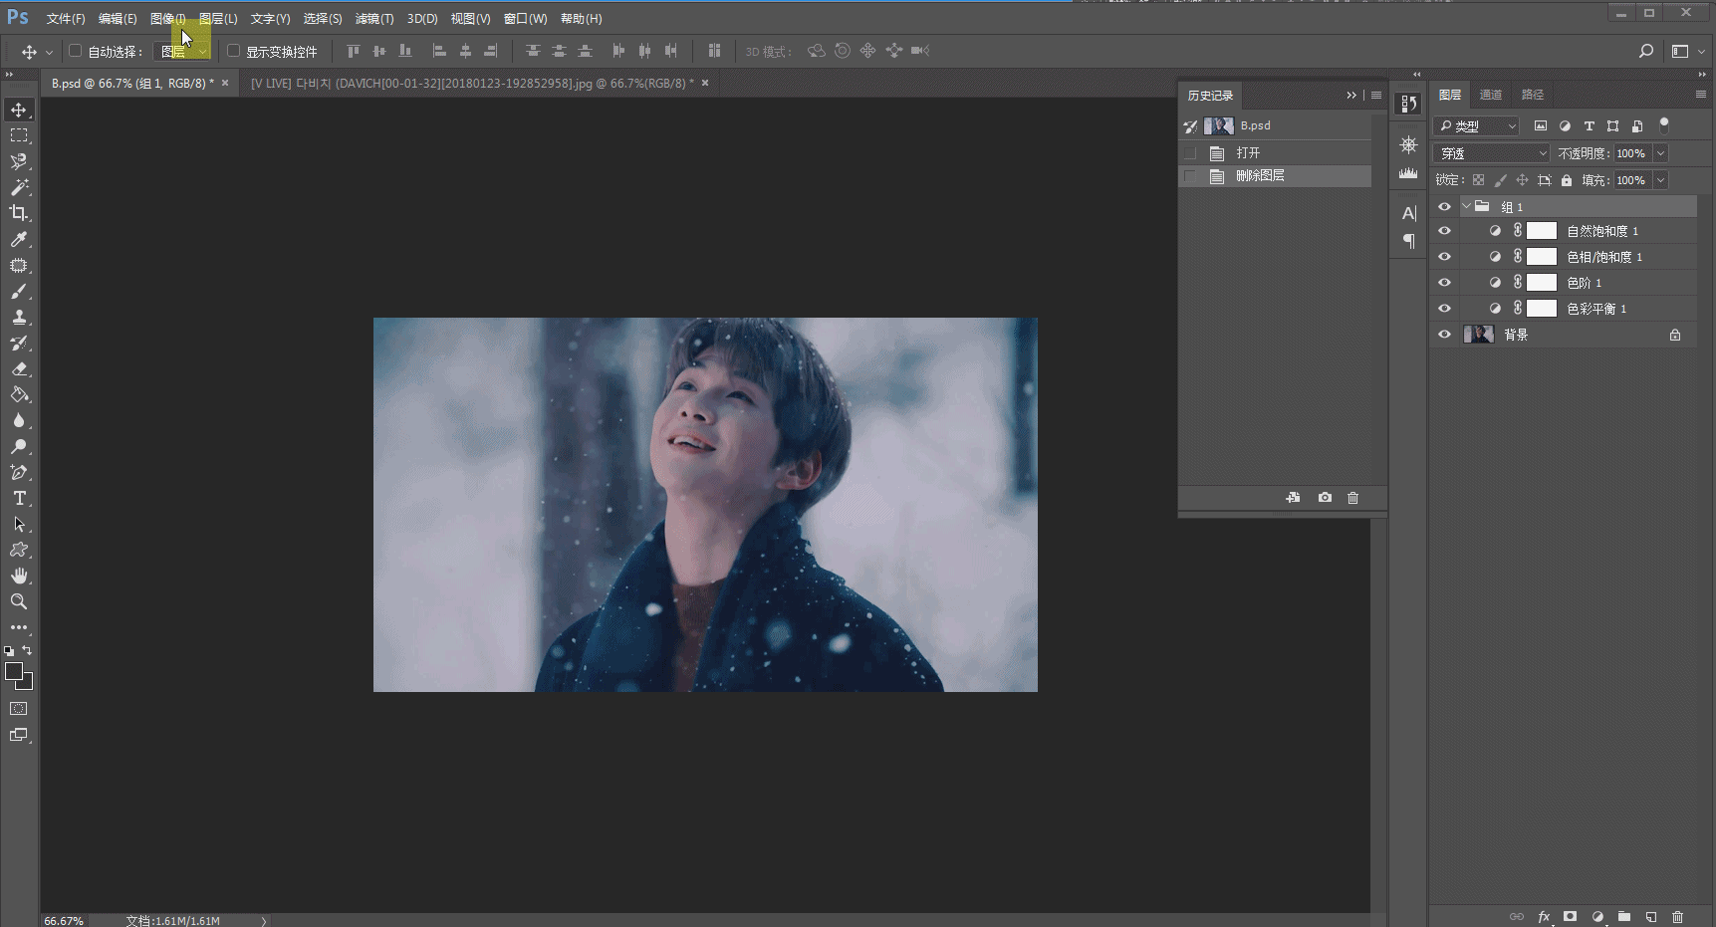Viewport: 1716px width, 927px height.
Task: Create a new layer from layers panel footer
Action: tap(1651, 916)
